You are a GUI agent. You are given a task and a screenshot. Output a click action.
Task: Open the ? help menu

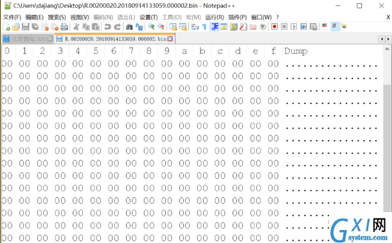click(278, 17)
